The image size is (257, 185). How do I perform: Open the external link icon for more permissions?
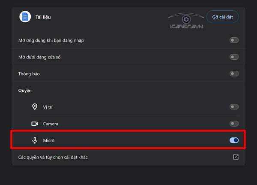coord(236,157)
